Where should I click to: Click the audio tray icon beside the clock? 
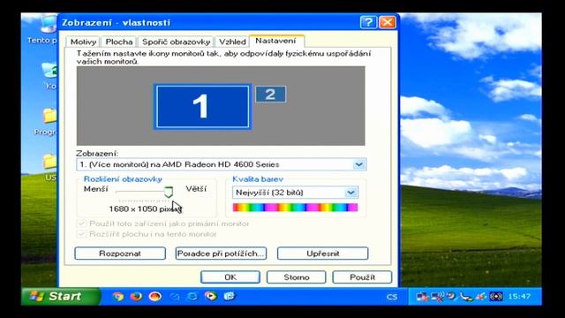(x=496, y=297)
